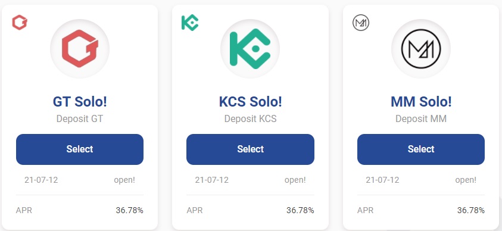Screen dimensions: 502x231
Task: Click the large circular MM token logo
Action: click(421, 49)
